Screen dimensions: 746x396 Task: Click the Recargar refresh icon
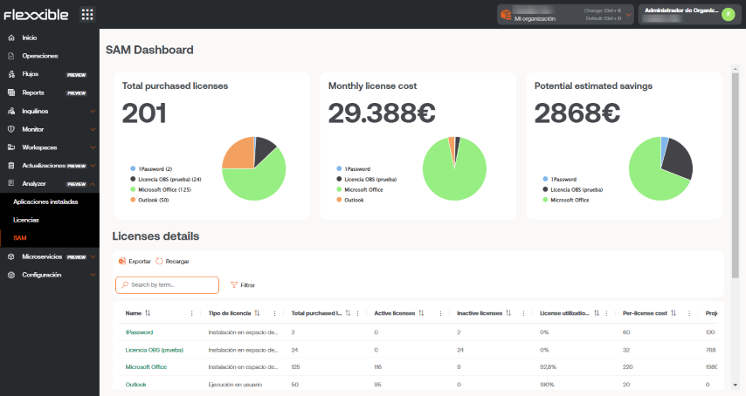coord(159,261)
